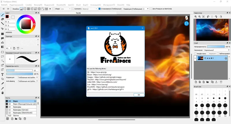Enable Zero Pressure on Both Ends
Image resolution: width=231 pixels, height=124 pixels.
[151, 9]
